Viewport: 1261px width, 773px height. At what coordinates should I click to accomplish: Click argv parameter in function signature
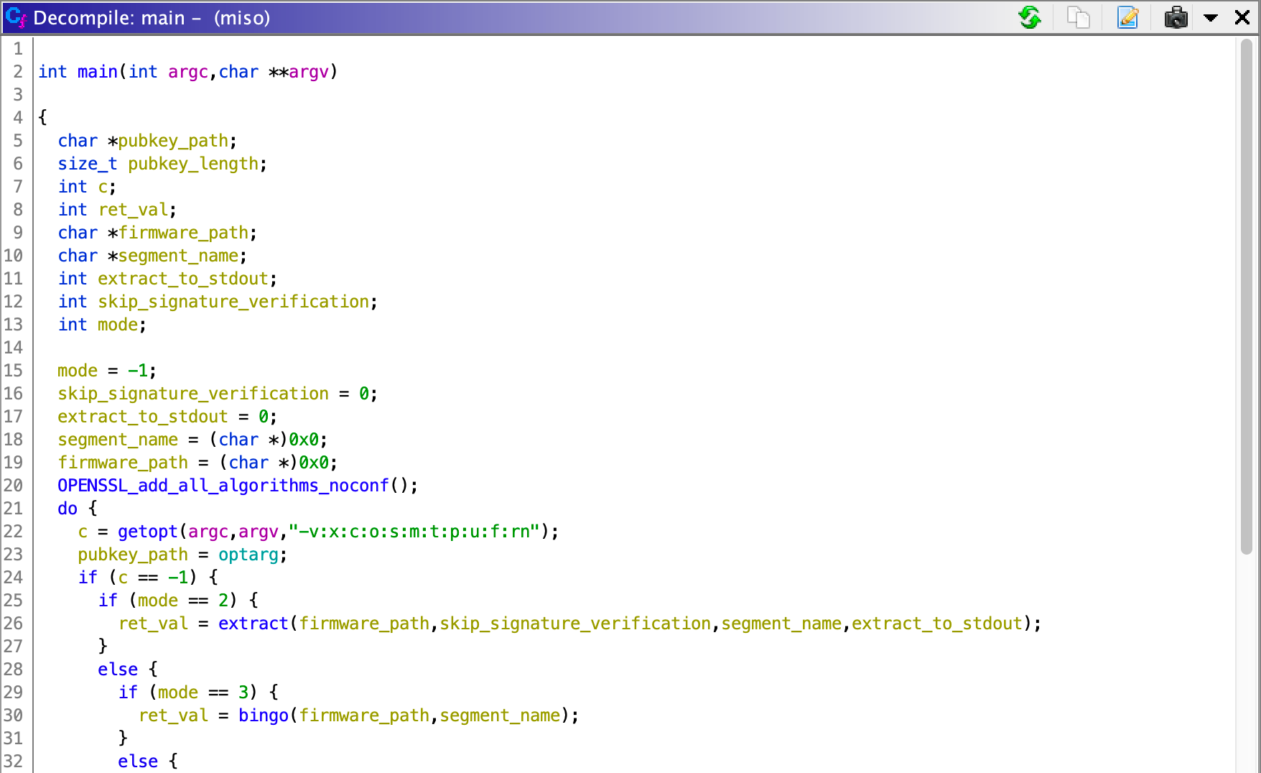(x=308, y=72)
